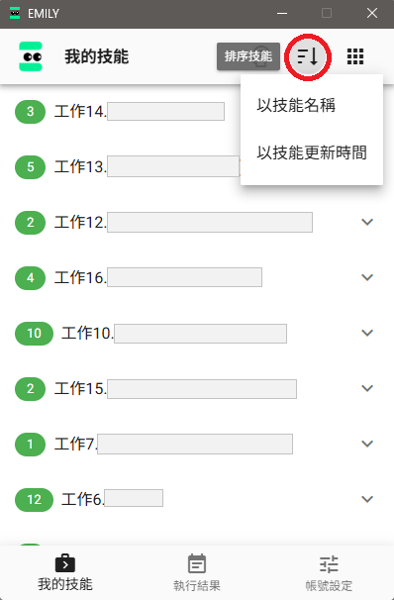
Task: Minimize the EMILY window
Action: [282, 14]
